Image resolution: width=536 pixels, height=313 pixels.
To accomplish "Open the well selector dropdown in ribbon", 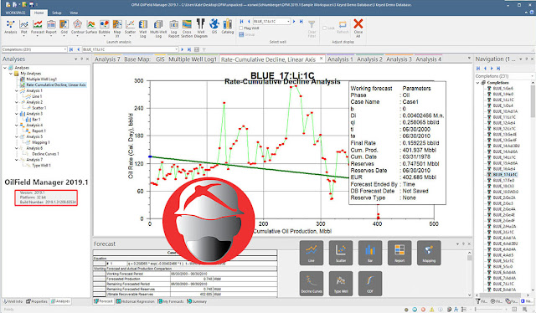I will point(288,21).
